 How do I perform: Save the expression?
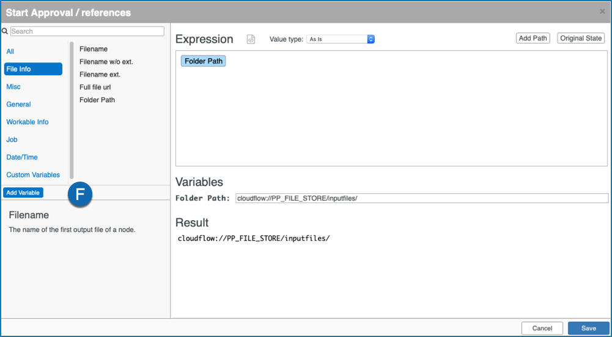(x=588, y=328)
